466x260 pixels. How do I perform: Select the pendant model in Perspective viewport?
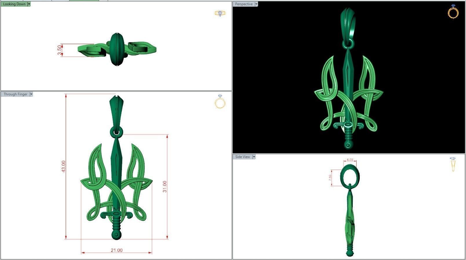[x=349, y=79]
